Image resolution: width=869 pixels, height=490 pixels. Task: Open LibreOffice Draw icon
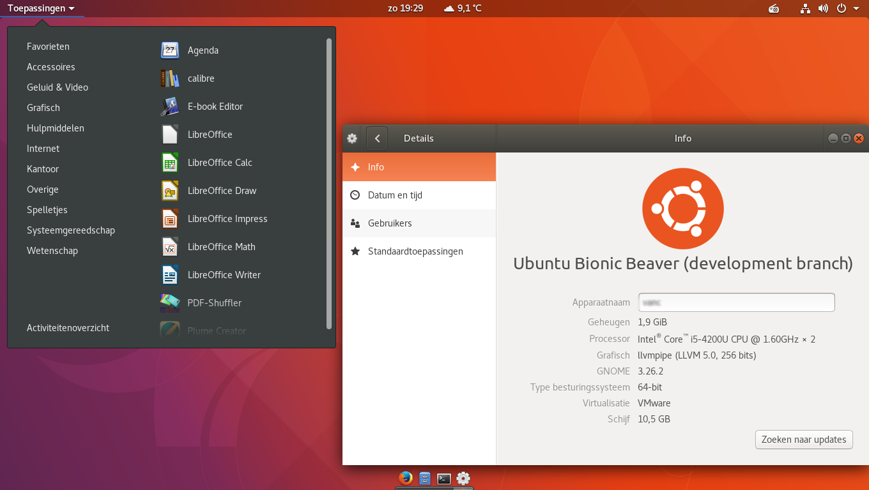point(169,191)
